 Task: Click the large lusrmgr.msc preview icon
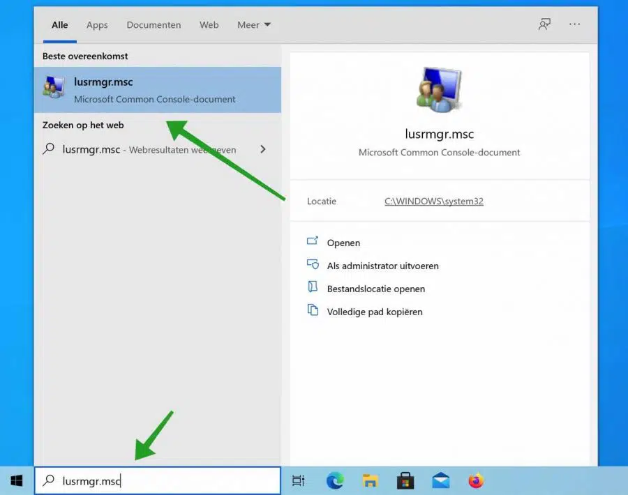pos(439,90)
